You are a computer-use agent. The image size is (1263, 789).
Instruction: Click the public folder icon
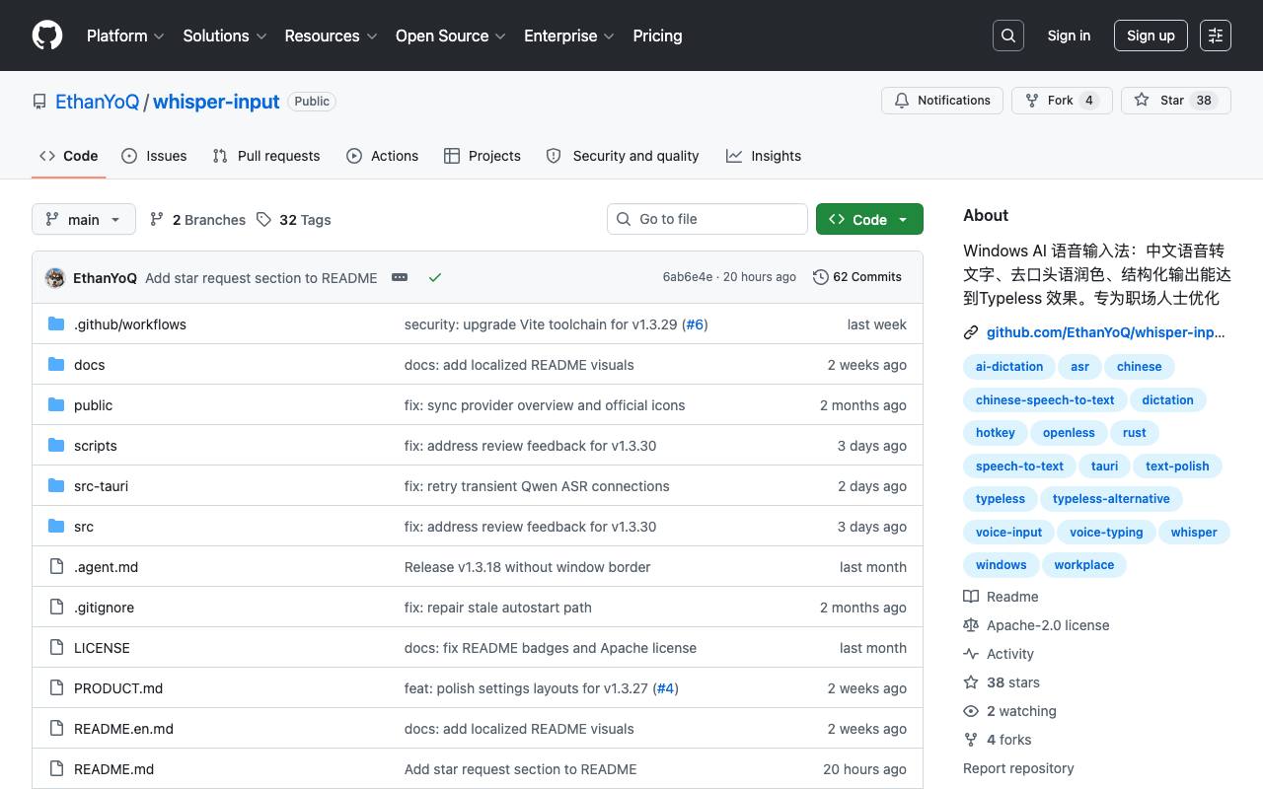56,405
